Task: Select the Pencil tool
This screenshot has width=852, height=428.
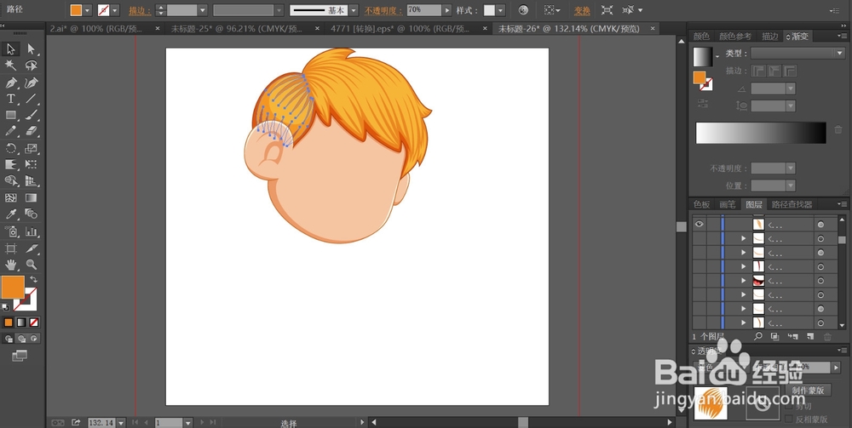Action: (10, 131)
